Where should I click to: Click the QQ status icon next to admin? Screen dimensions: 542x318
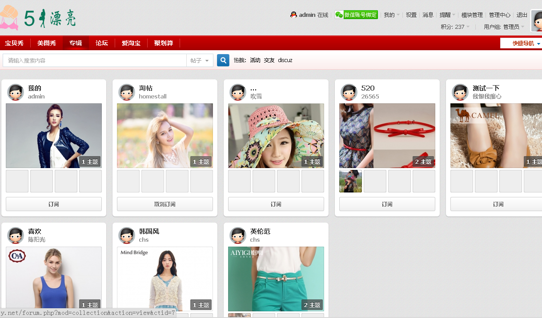click(293, 14)
